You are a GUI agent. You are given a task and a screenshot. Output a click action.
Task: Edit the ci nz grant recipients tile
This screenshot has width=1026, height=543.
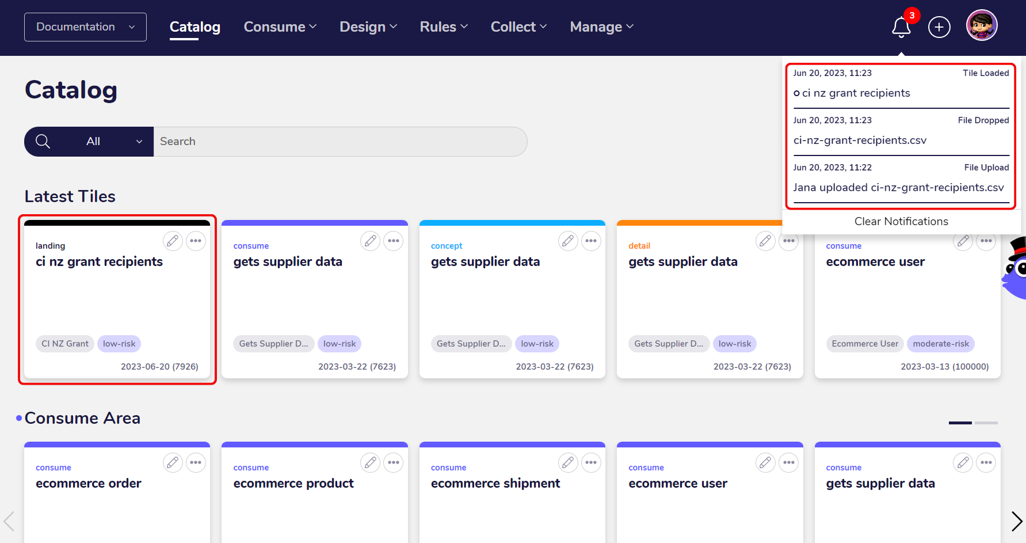(x=173, y=241)
